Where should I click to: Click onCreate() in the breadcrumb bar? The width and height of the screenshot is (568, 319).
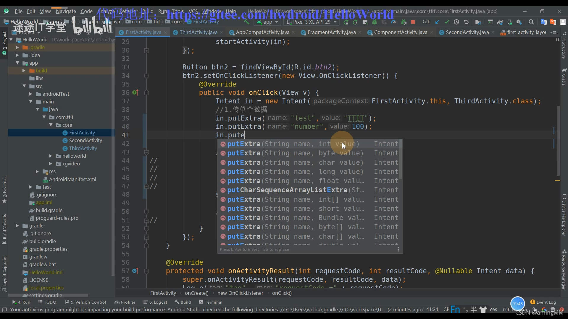point(196,293)
